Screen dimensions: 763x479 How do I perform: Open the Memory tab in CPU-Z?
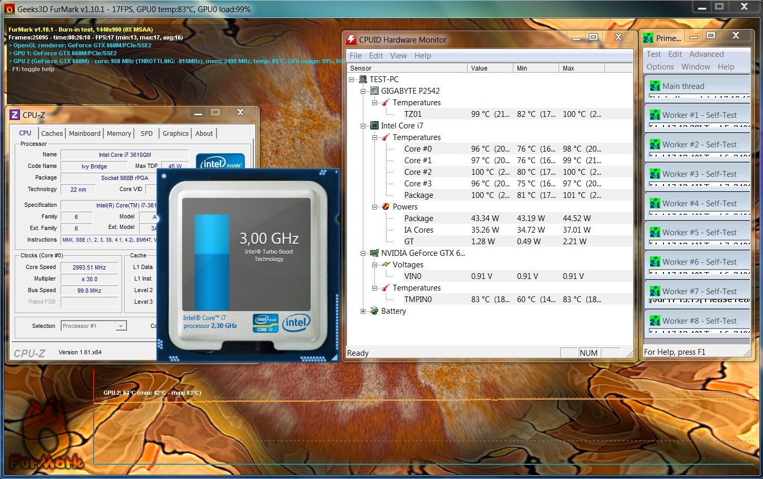point(119,134)
